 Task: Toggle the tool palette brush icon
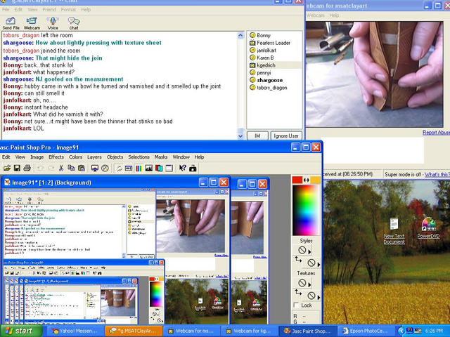pyautogui.click(x=119, y=168)
